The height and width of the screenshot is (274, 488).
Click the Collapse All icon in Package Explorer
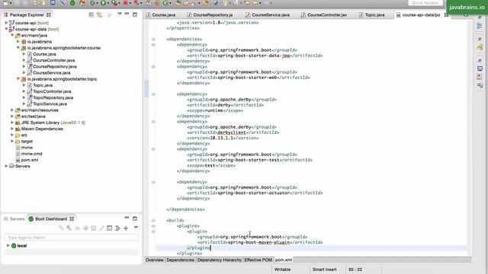pyautogui.click(x=91, y=14)
